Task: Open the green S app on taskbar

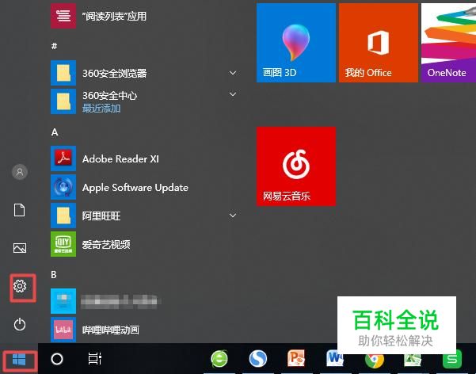Action: 452,360
